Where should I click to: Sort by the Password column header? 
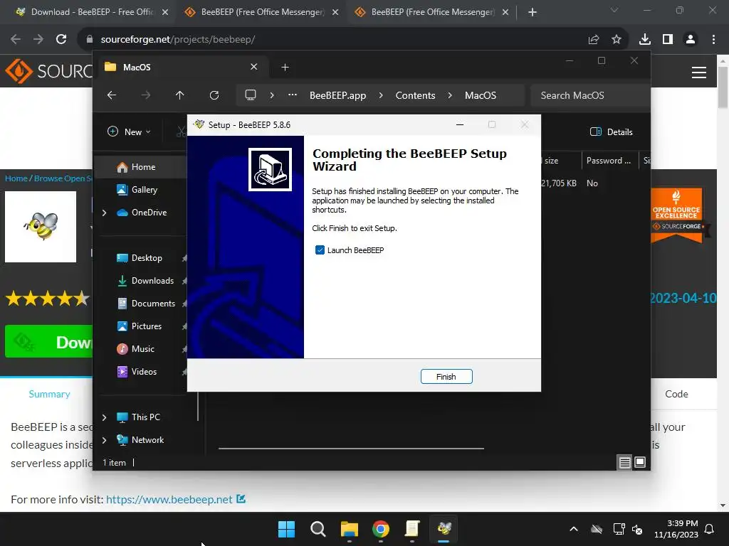(609, 161)
